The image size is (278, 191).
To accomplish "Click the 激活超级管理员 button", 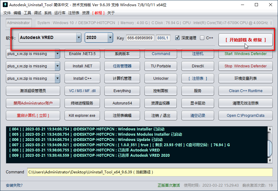I will click(33, 91).
